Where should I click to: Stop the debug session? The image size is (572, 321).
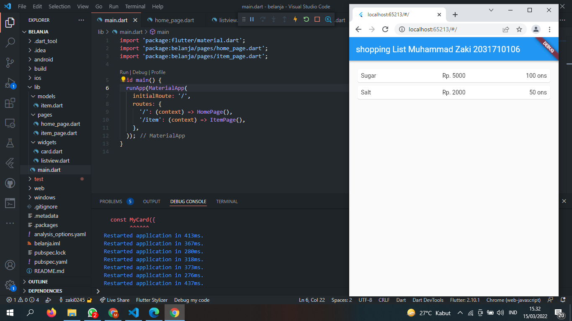(317, 20)
